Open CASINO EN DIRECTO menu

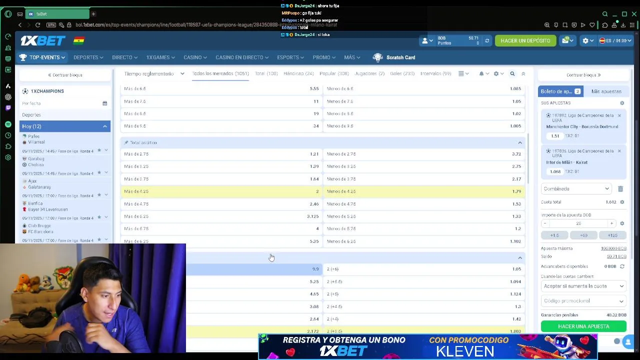click(242, 57)
